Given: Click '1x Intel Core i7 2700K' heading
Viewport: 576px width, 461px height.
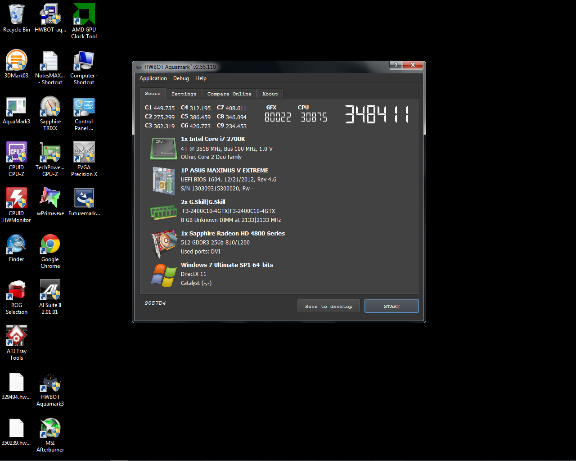Looking at the screenshot, I should pyautogui.click(x=213, y=139).
